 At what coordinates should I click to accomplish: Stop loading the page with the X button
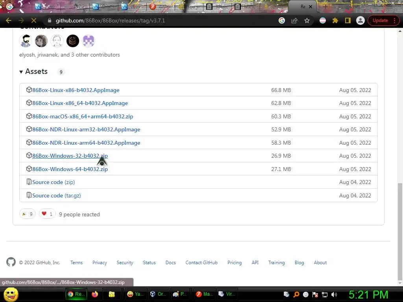[x=34, y=20]
